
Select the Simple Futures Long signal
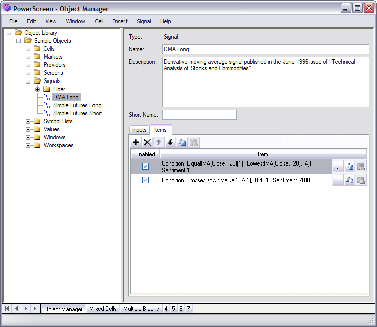pyautogui.click(x=77, y=105)
